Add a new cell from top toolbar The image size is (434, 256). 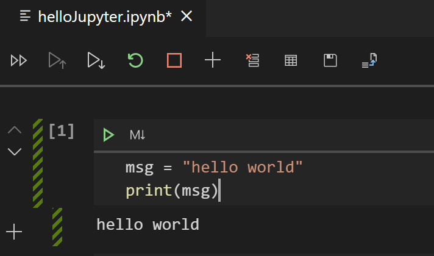click(x=212, y=60)
